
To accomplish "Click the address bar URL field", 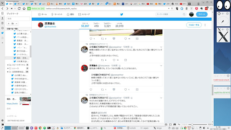I will click(106, 9).
